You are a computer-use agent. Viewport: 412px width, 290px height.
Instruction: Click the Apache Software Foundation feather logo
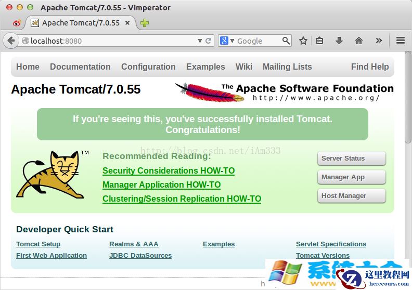coord(285,92)
